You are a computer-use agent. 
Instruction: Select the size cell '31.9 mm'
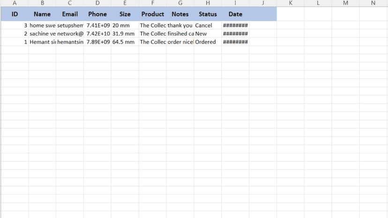[125, 34]
